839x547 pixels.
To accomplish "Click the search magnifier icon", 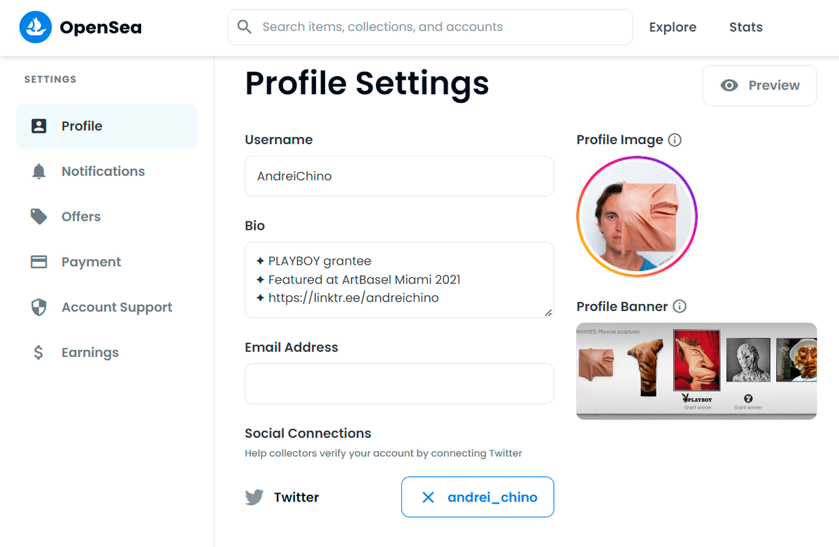I will 244,27.
